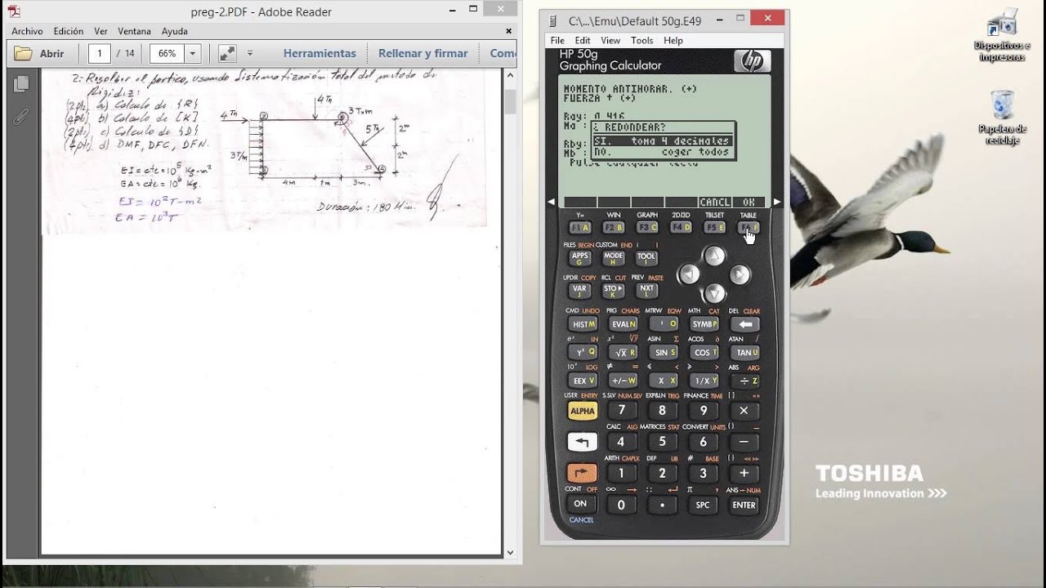Click the full screen view icon
The width and height of the screenshot is (1046, 588).
[x=227, y=54]
